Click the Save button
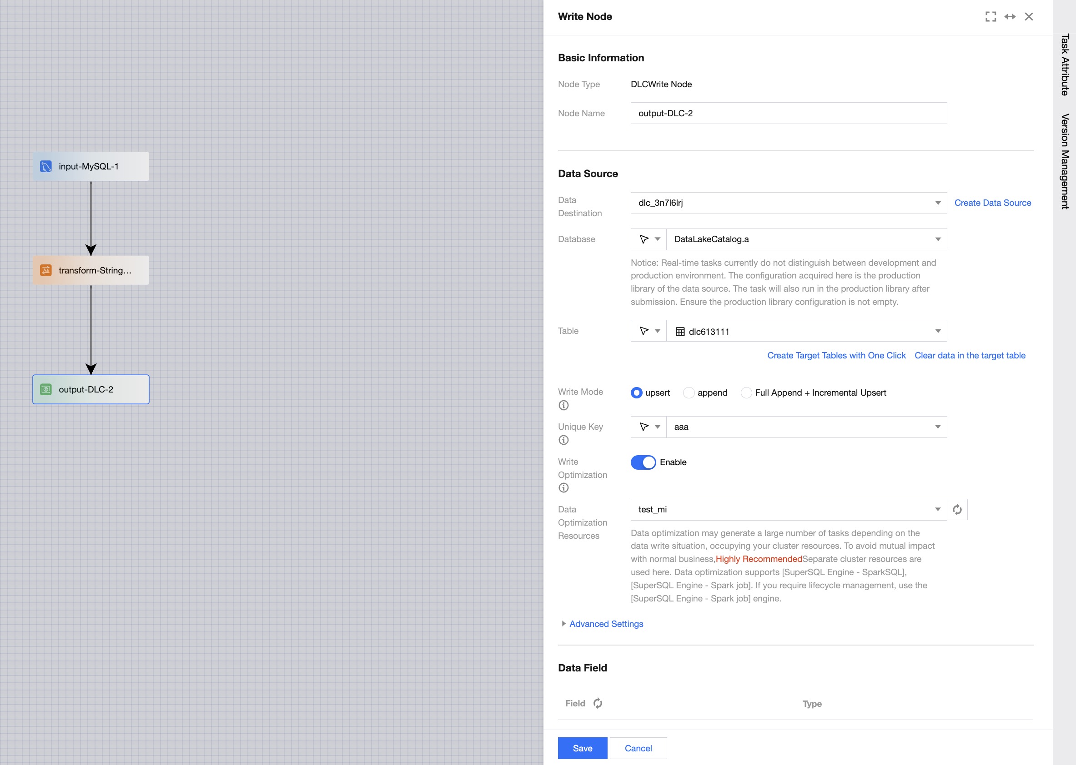Screen dimensions: 1076x765 pyautogui.click(x=582, y=748)
